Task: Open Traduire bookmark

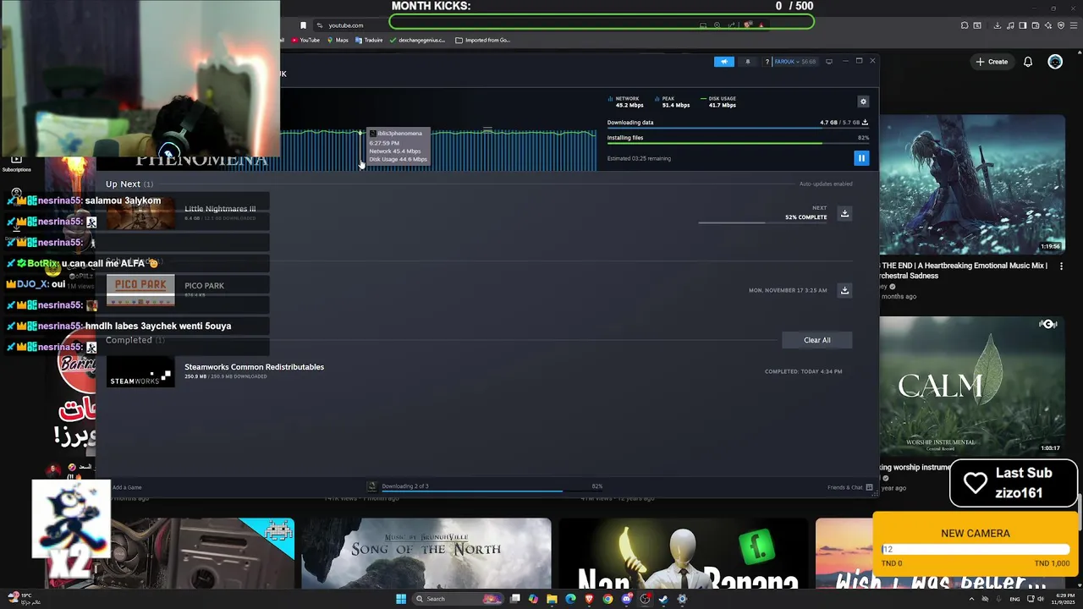Action: point(369,40)
